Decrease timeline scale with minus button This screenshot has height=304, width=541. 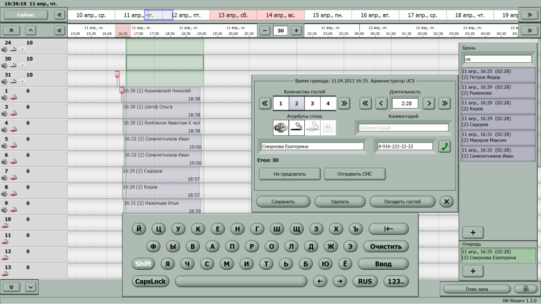coord(265,31)
